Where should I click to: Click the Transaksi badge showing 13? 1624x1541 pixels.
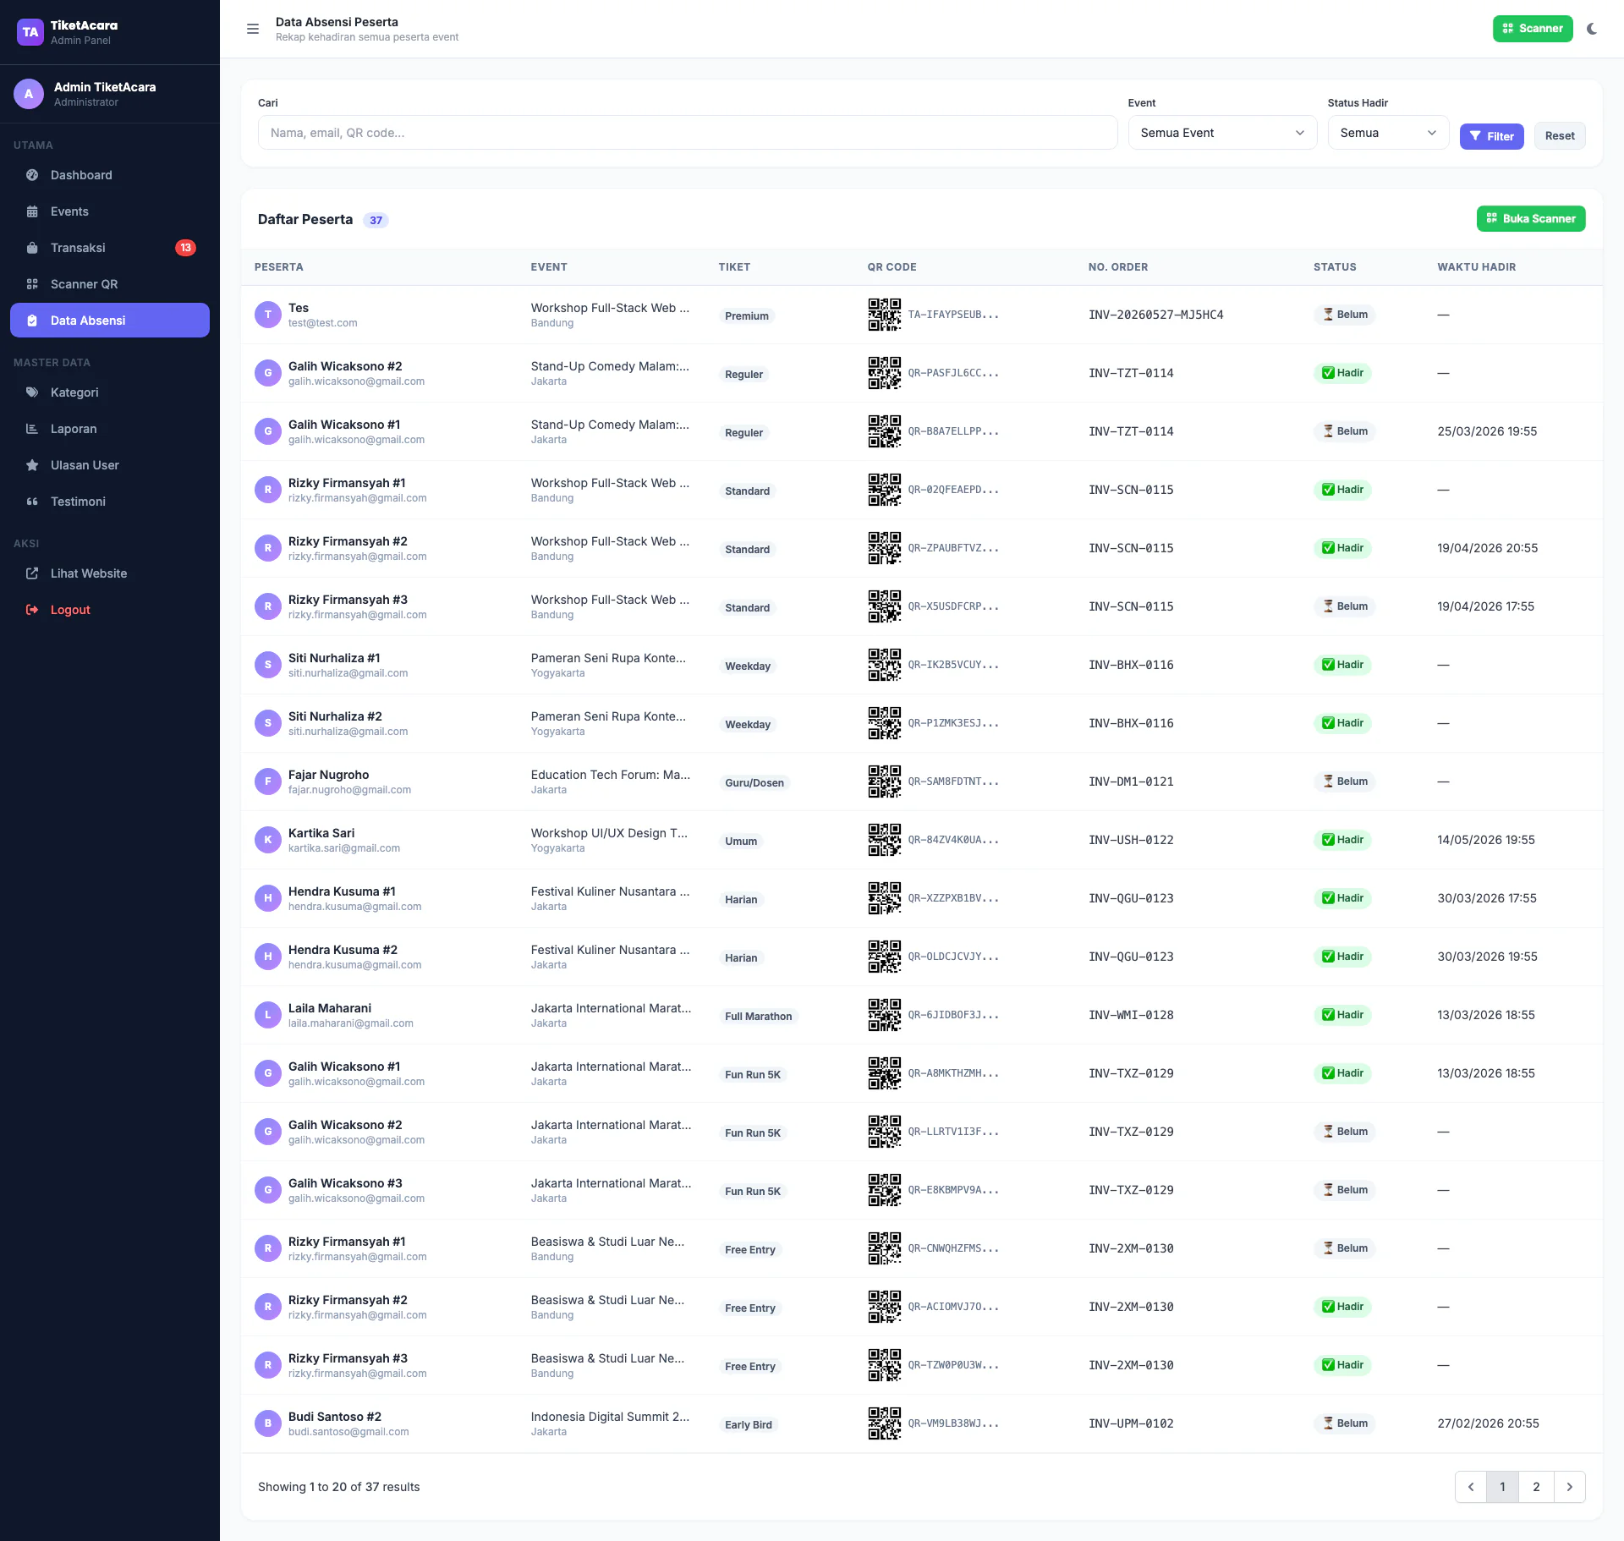pyautogui.click(x=185, y=248)
